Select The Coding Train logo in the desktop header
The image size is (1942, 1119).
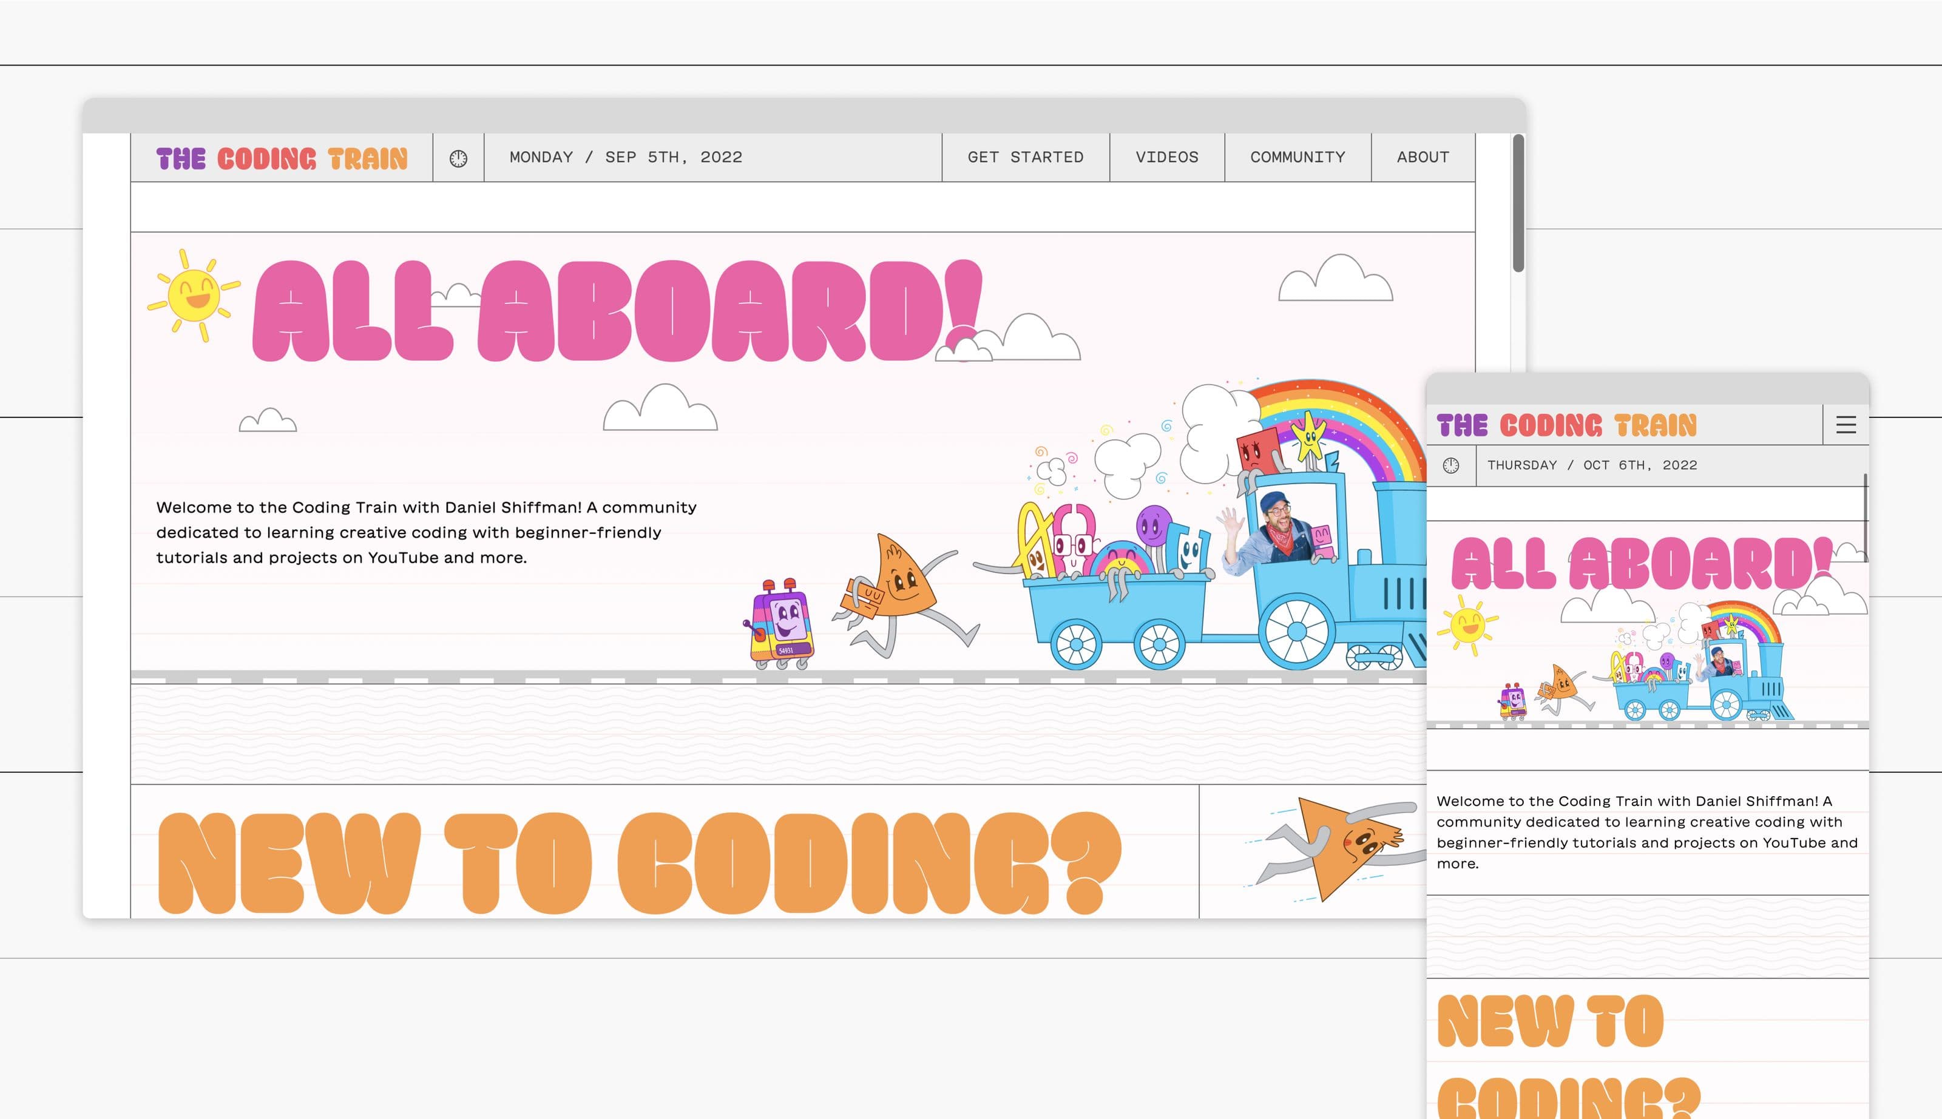tap(280, 158)
